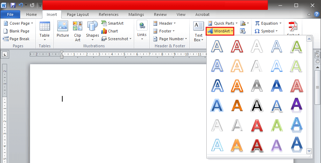The image size is (321, 163).
Task: Click the Save icon in quick access toolbar
Action: click(13, 5)
